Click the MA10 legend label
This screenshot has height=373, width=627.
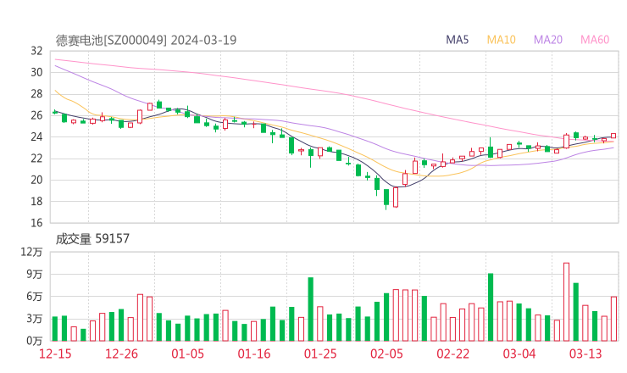(x=501, y=40)
